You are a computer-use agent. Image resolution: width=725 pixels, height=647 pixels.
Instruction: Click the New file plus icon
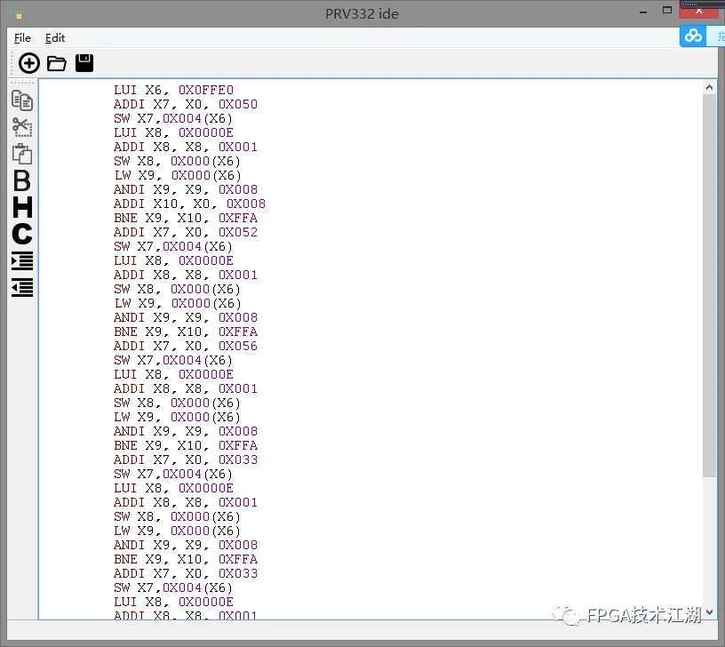coord(29,63)
